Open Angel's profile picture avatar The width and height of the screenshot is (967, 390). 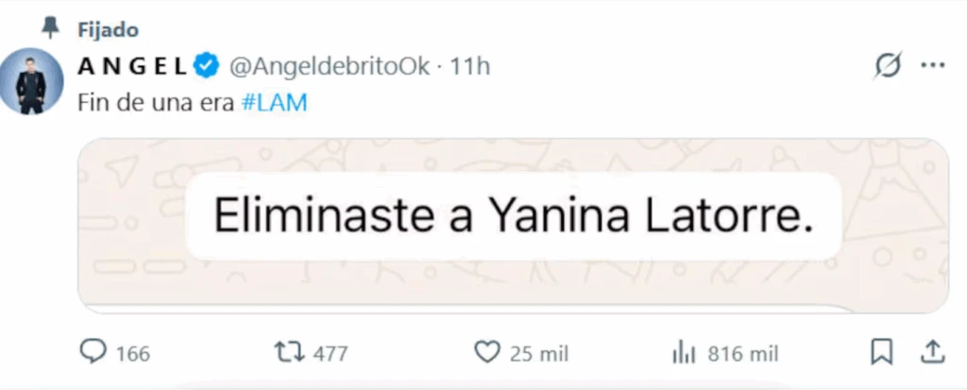pyautogui.click(x=31, y=81)
